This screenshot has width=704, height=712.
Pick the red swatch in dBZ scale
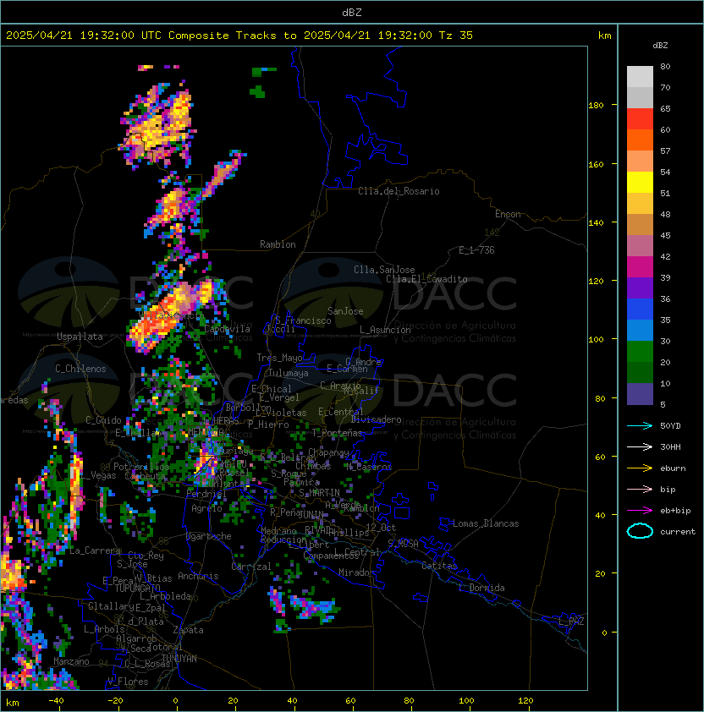[x=640, y=119]
